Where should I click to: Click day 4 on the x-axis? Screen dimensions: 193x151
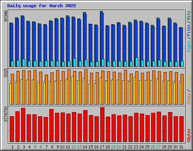tap(29, 147)
